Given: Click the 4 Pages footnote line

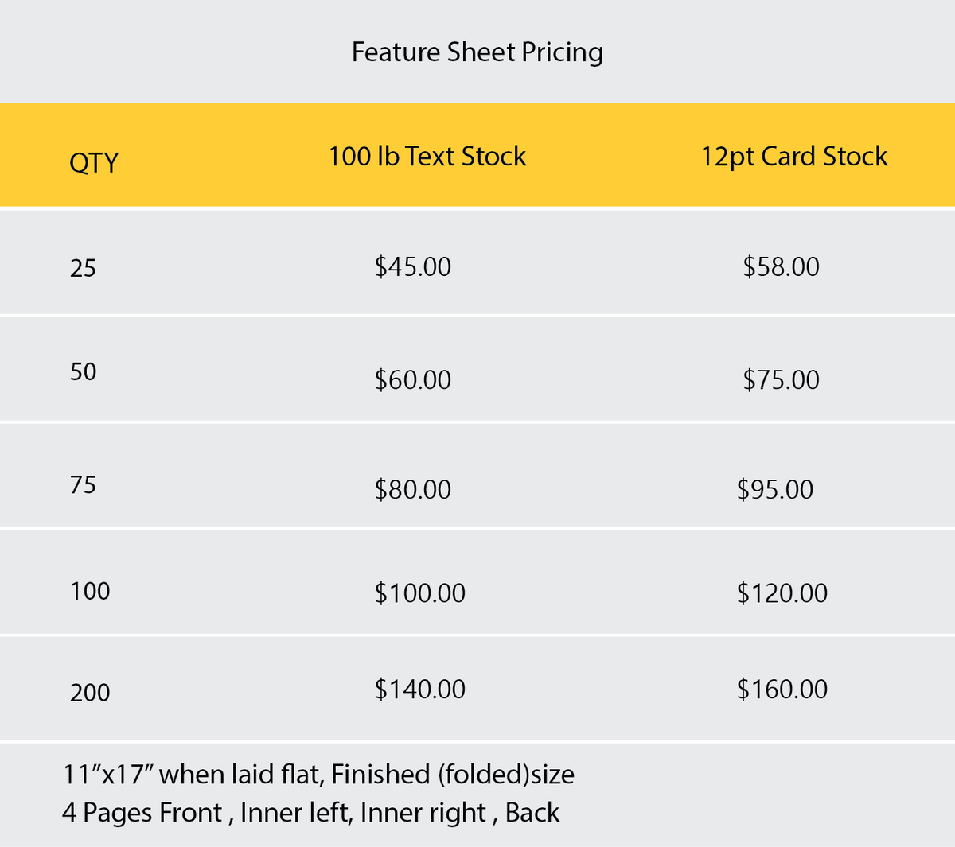Looking at the screenshot, I should click(x=310, y=813).
